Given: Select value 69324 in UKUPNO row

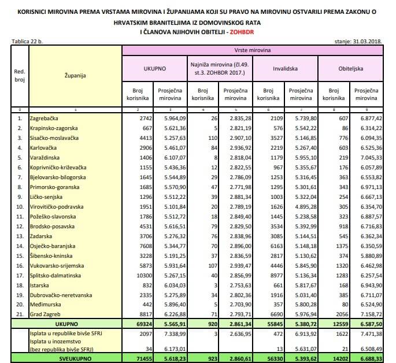Looking at the screenshot, I should tap(142, 325).
